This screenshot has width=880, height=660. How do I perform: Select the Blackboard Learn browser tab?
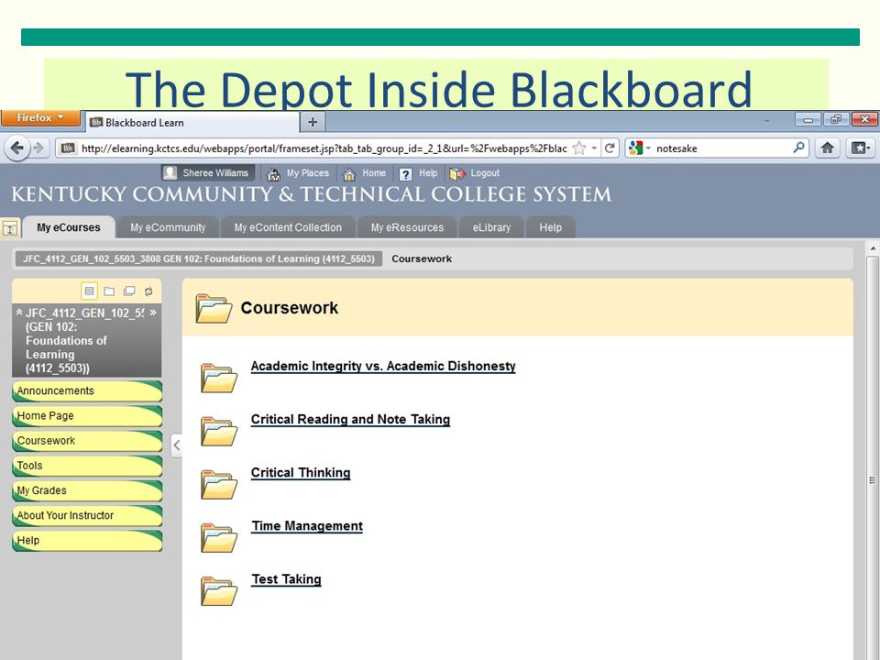coord(192,122)
